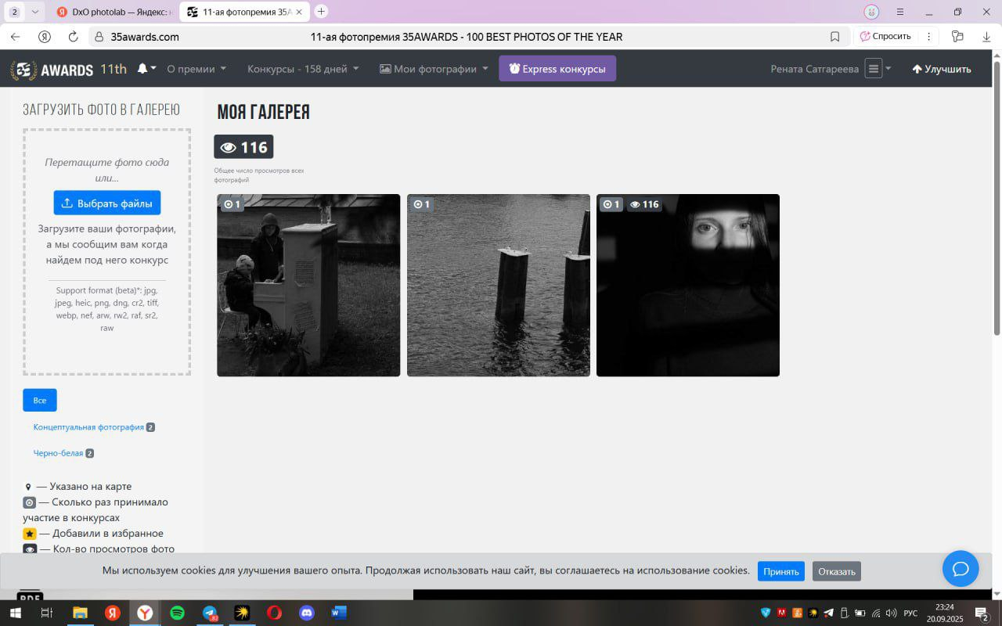Viewport: 1002px width, 626px height.
Task: Open the Express конкурсы section
Action: click(x=557, y=69)
